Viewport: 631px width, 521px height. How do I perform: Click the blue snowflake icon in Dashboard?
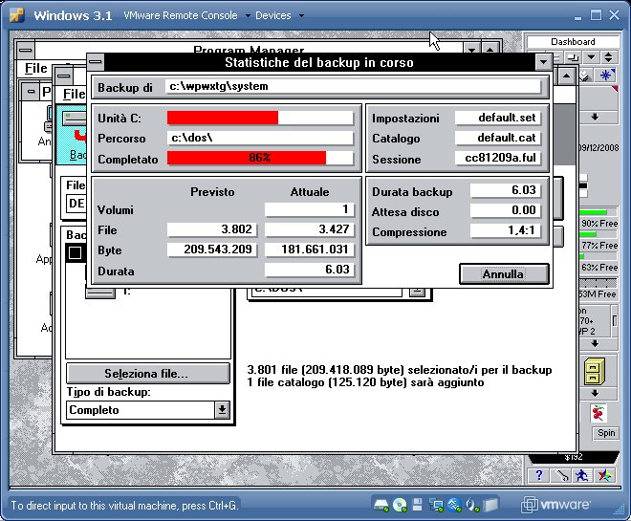coord(606,76)
